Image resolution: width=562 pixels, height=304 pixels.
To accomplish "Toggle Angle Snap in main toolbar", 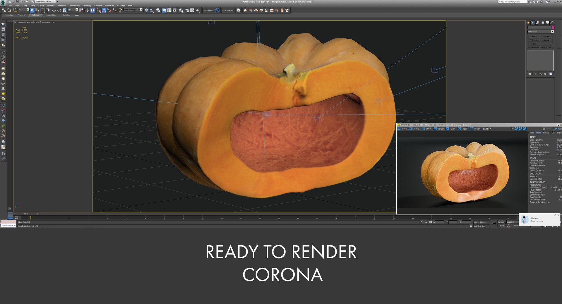I will click(x=104, y=10).
